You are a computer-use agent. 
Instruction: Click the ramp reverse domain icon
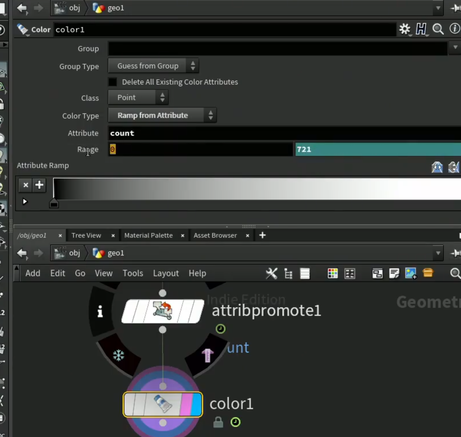pos(437,167)
